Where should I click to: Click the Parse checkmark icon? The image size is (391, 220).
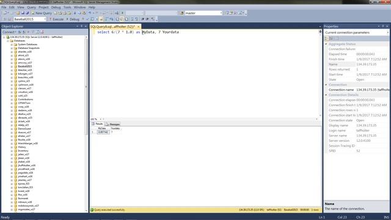[x=87, y=19]
